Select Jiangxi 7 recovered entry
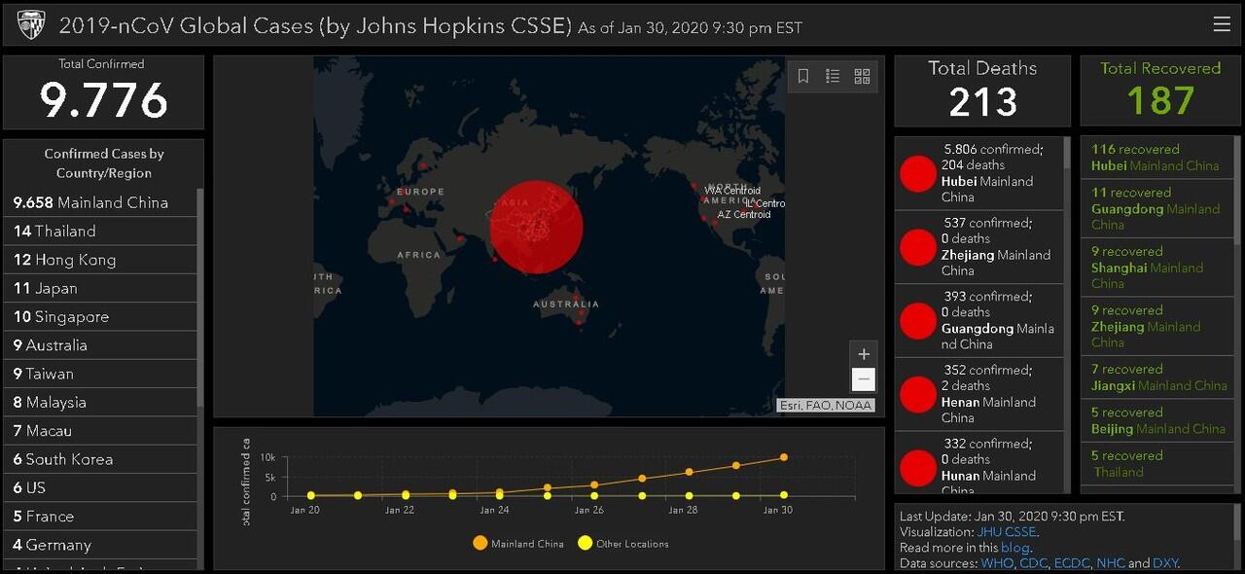Image resolution: width=1245 pixels, height=574 pixels. coord(1156,377)
